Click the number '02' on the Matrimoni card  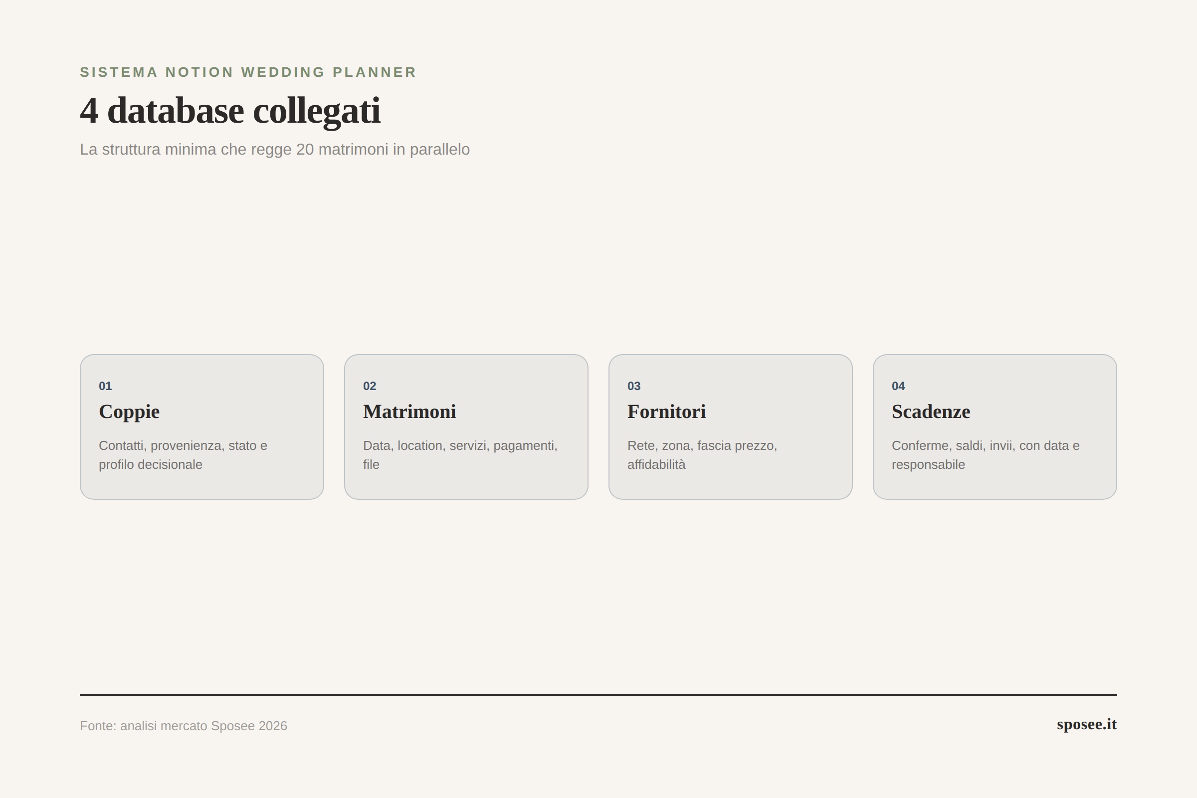point(370,386)
